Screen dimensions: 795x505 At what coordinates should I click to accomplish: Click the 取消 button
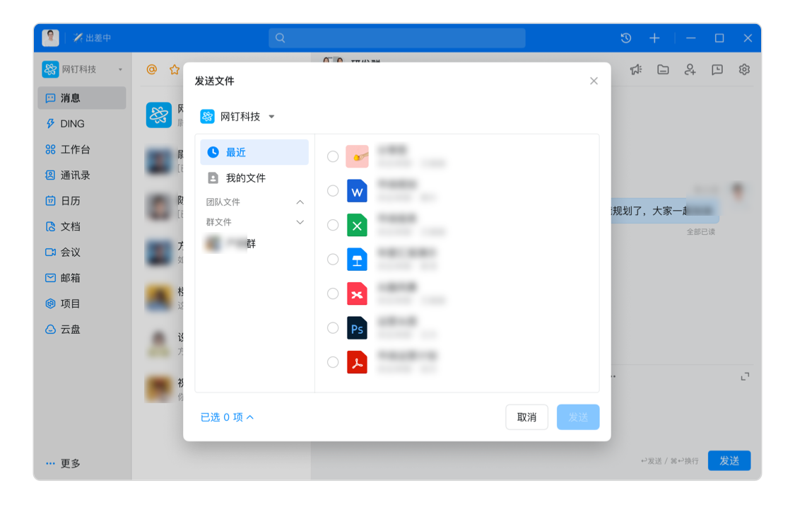point(526,417)
